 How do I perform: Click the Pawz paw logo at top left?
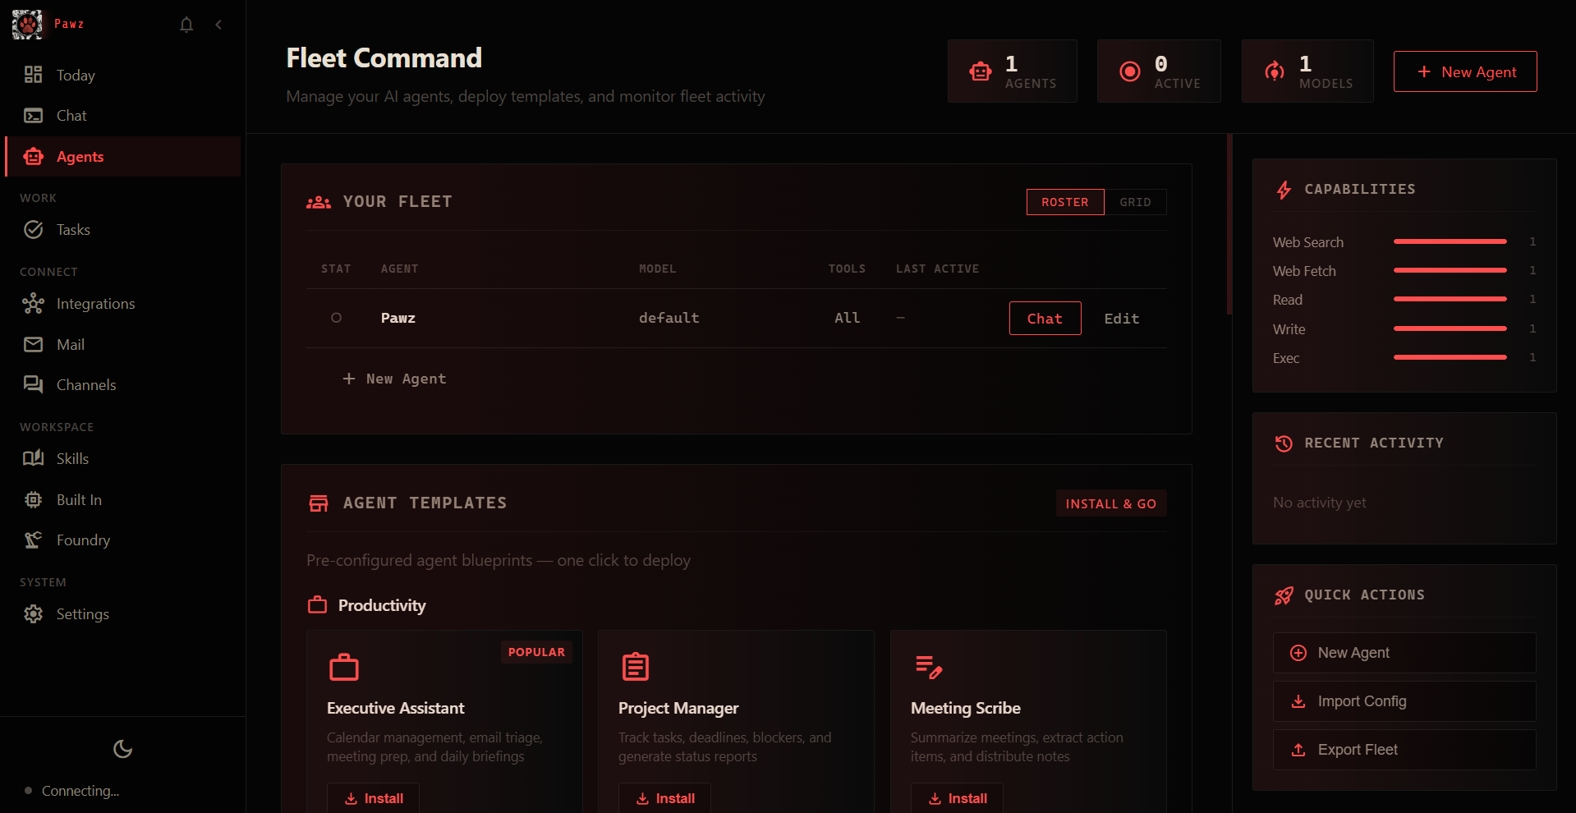(x=26, y=24)
